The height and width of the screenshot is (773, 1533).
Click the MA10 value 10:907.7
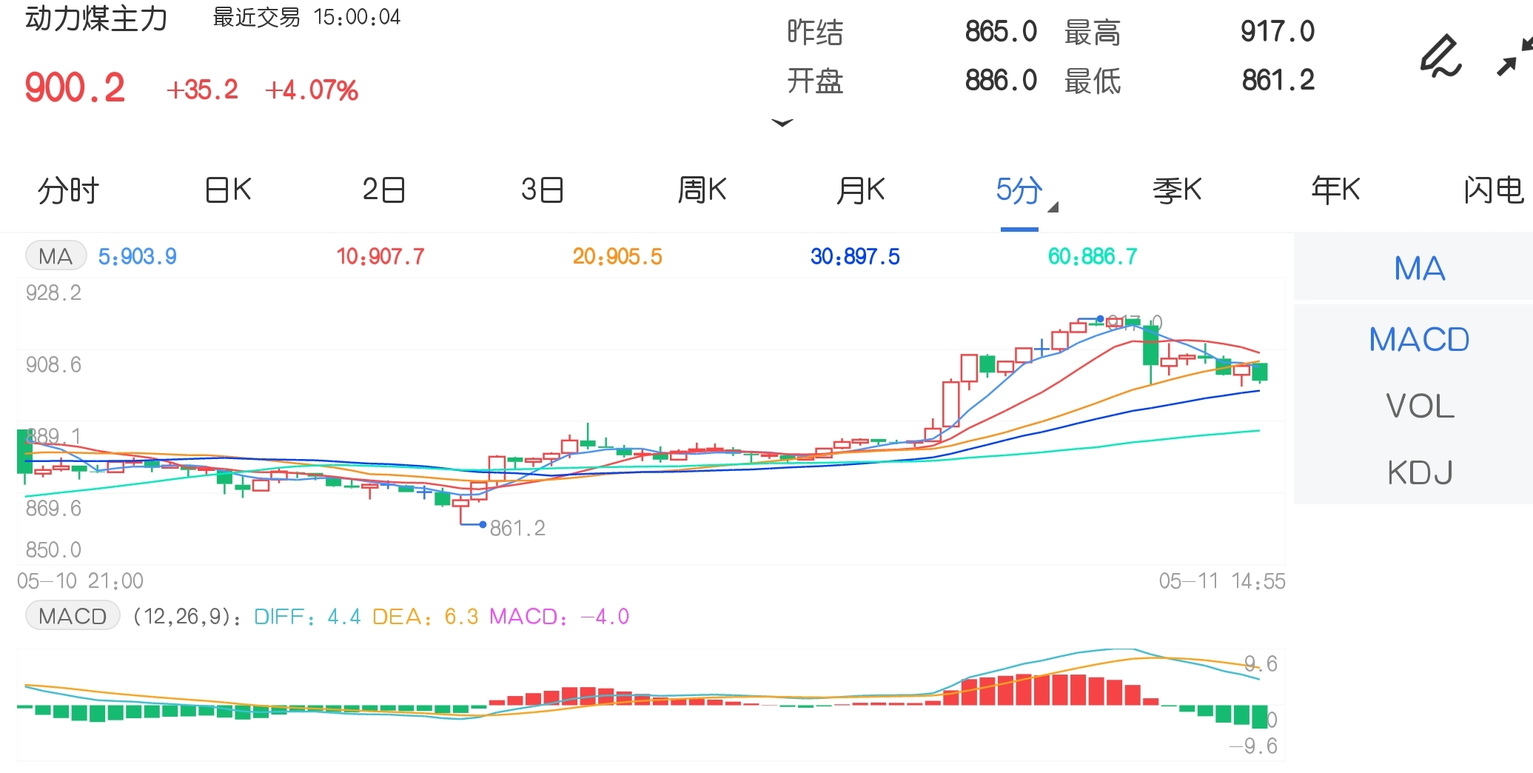pyautogui.click(x=380, y=257)
